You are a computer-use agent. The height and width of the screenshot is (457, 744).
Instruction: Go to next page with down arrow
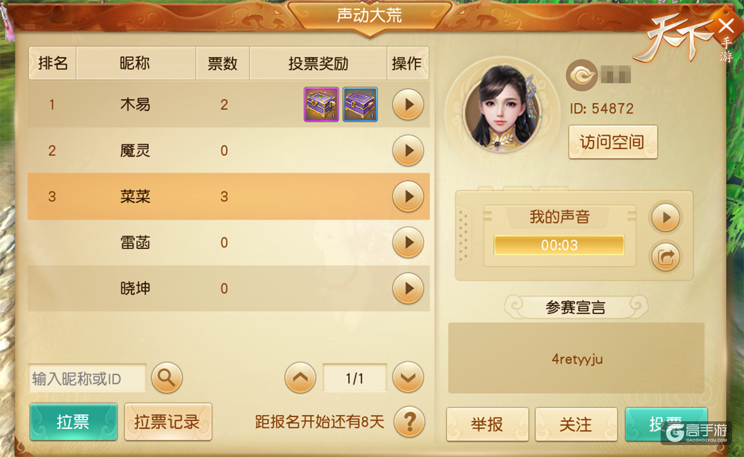click(408, 377)
